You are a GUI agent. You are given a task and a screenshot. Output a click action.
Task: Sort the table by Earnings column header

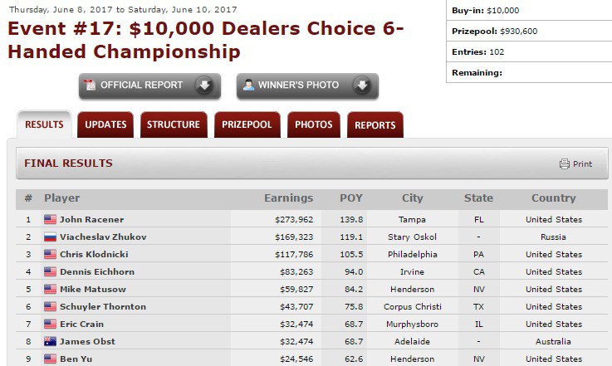coord(289,198)
